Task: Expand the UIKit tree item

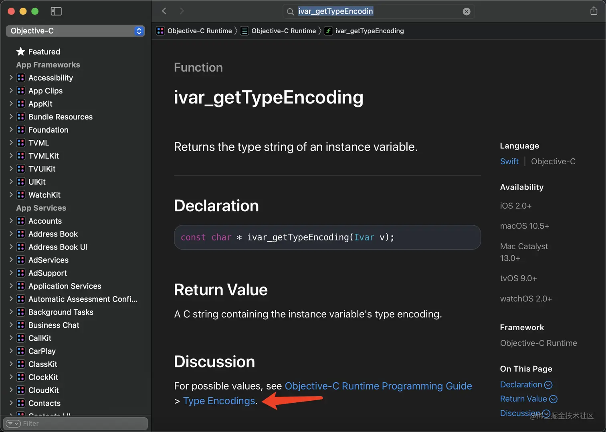Action: pos(11,182)
